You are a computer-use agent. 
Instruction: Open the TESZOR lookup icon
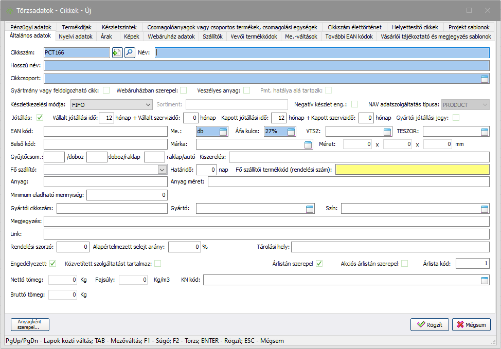(484, 132)
